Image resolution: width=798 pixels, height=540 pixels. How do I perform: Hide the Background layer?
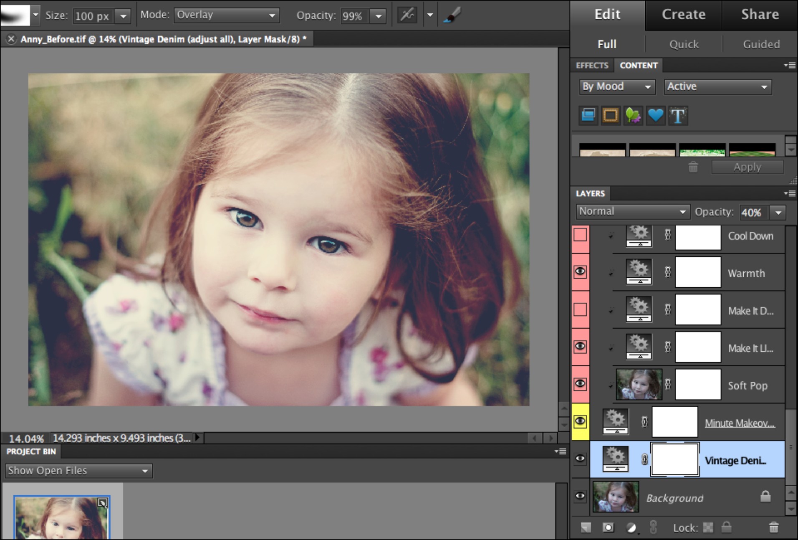580,496
